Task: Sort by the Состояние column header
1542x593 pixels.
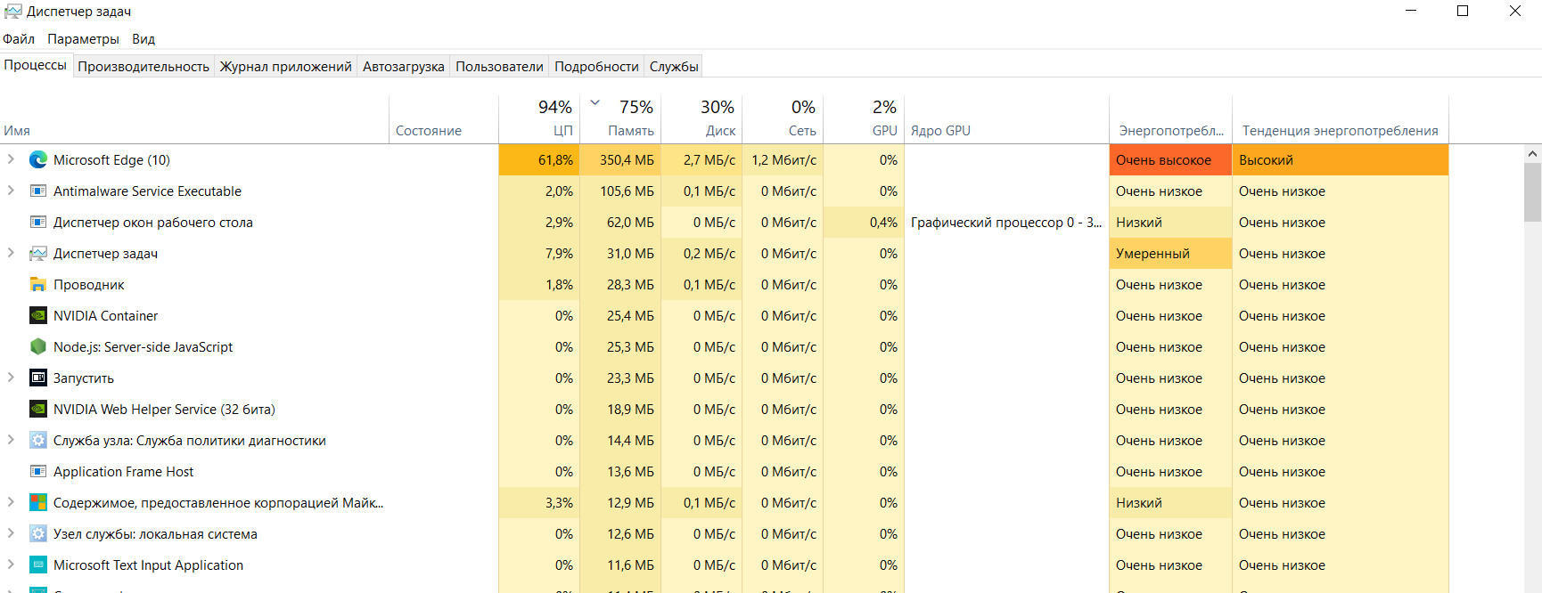Action: point(444,119)
